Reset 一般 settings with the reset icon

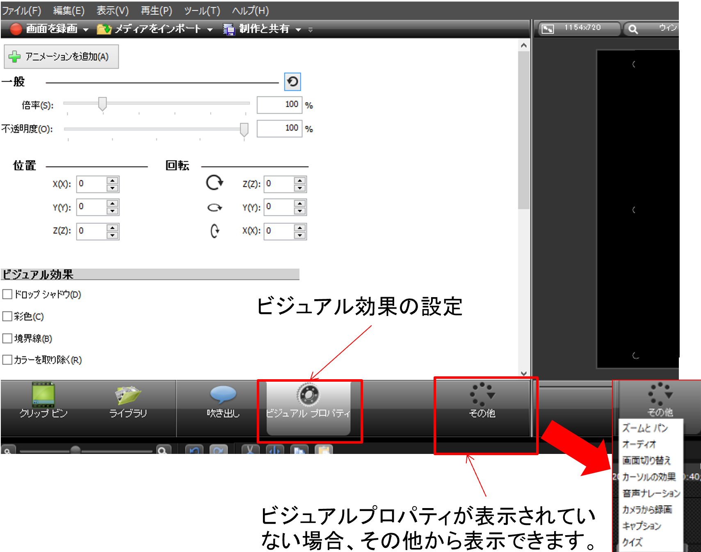[x=292, y=82]
